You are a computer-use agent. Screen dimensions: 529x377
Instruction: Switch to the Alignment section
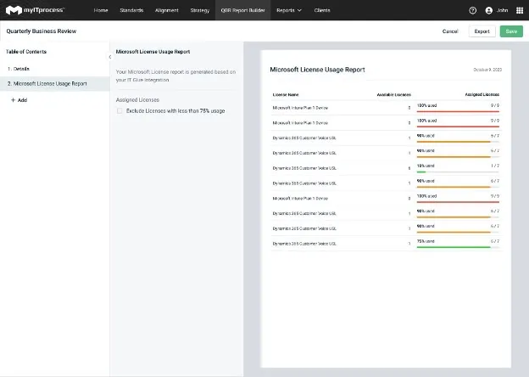(167, 10)
